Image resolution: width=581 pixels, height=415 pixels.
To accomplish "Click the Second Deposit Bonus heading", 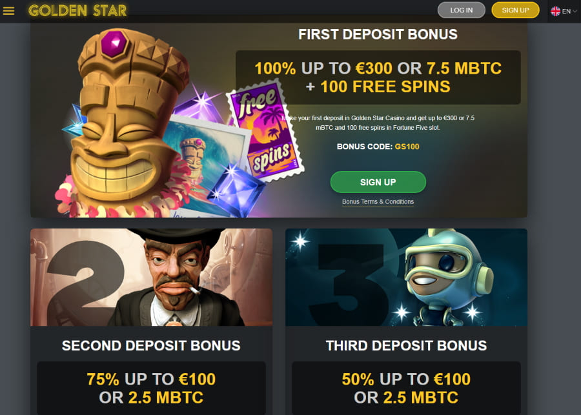I will coord(151,345).
